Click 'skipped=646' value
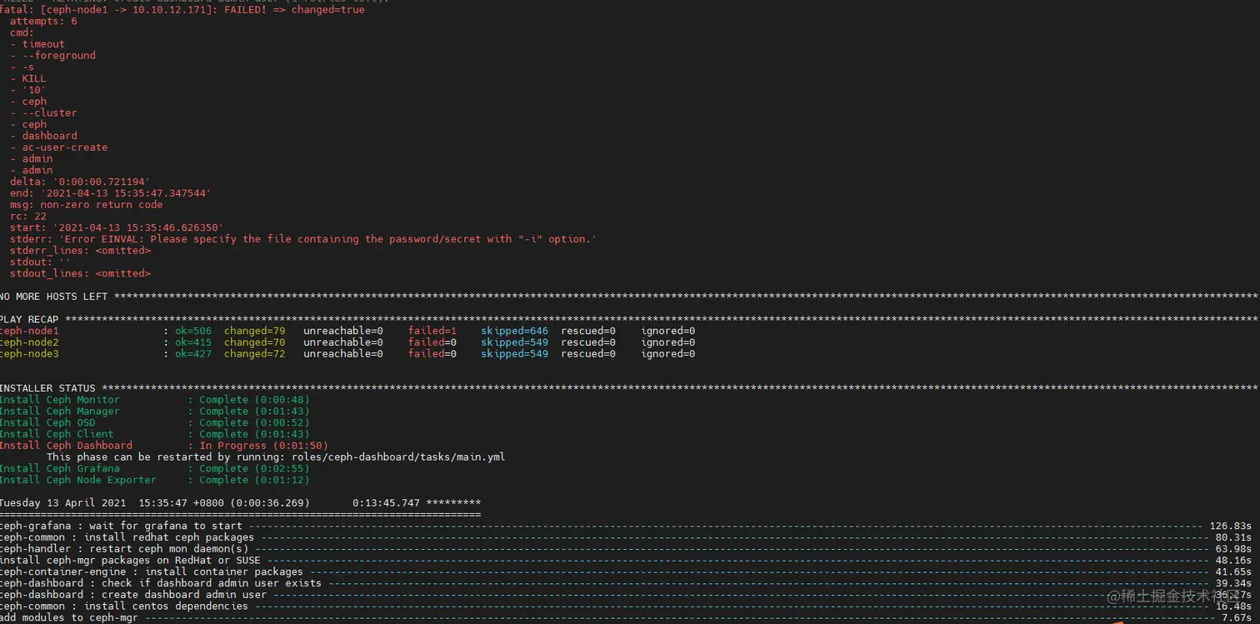The width and height of the screenshot is (1260, 624). (x=514, y=332)
